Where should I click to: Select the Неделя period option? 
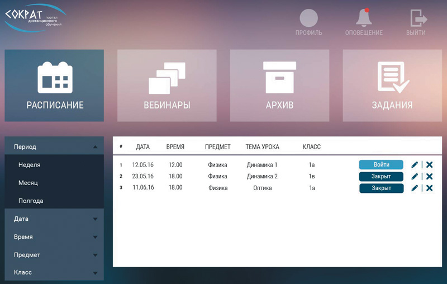point(30,165)
